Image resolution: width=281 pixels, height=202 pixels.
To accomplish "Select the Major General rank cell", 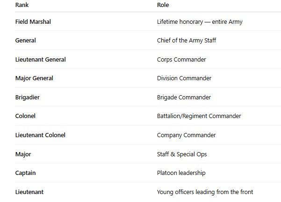I will (34, 78).
